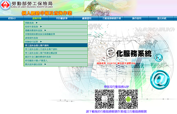
Task: Click the 請下載後於行動服務帳號作業 instruction text
Action: pos(116,112)
